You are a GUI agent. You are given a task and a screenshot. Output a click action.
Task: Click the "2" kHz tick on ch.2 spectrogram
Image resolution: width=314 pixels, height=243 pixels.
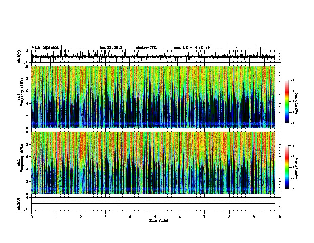click(x=27, y=181)
